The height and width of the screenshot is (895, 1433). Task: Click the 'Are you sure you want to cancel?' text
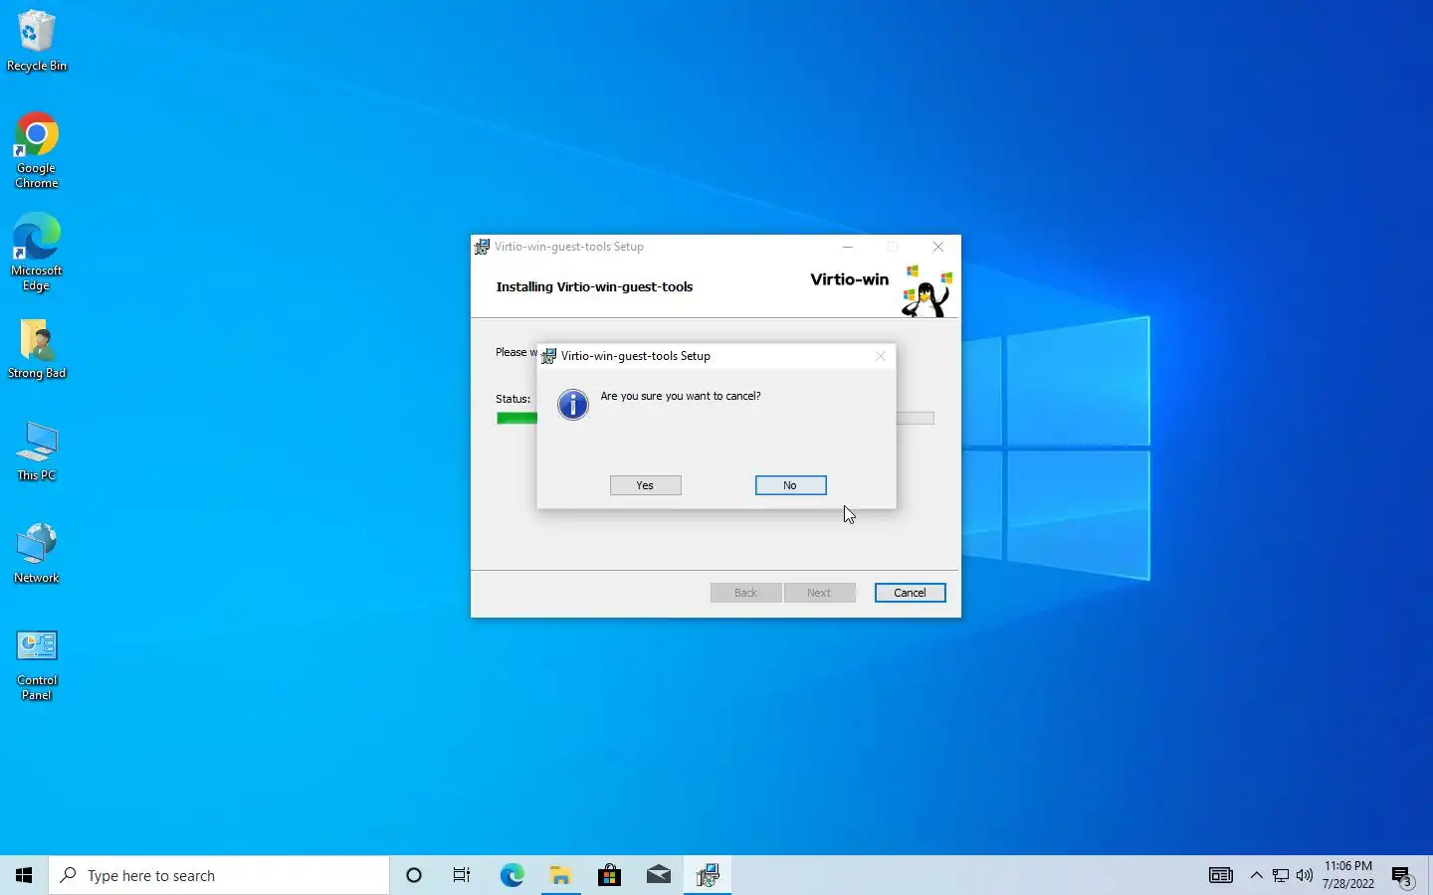click(681, 396)
